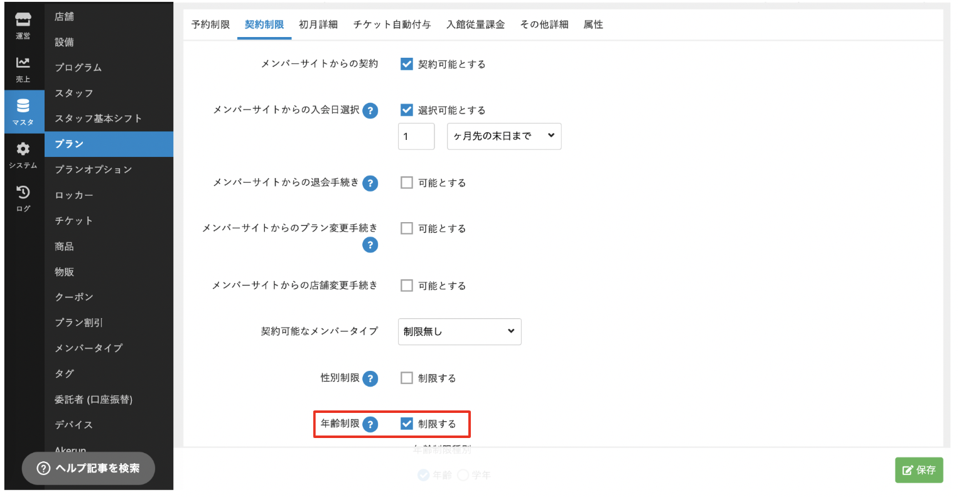Screen dimensions: 958x497
Task: Open the 売上 sales chart icon
Action: 23,68
